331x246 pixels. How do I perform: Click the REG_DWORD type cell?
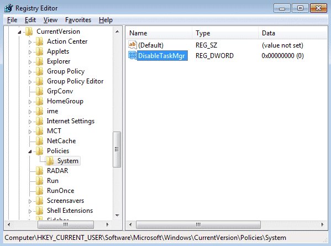[x=214, y=56]
